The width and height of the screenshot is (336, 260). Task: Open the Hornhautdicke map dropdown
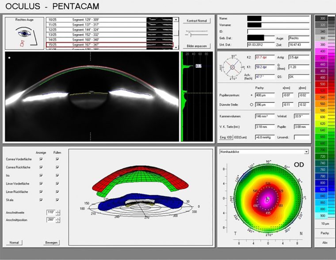coord(306,152)
